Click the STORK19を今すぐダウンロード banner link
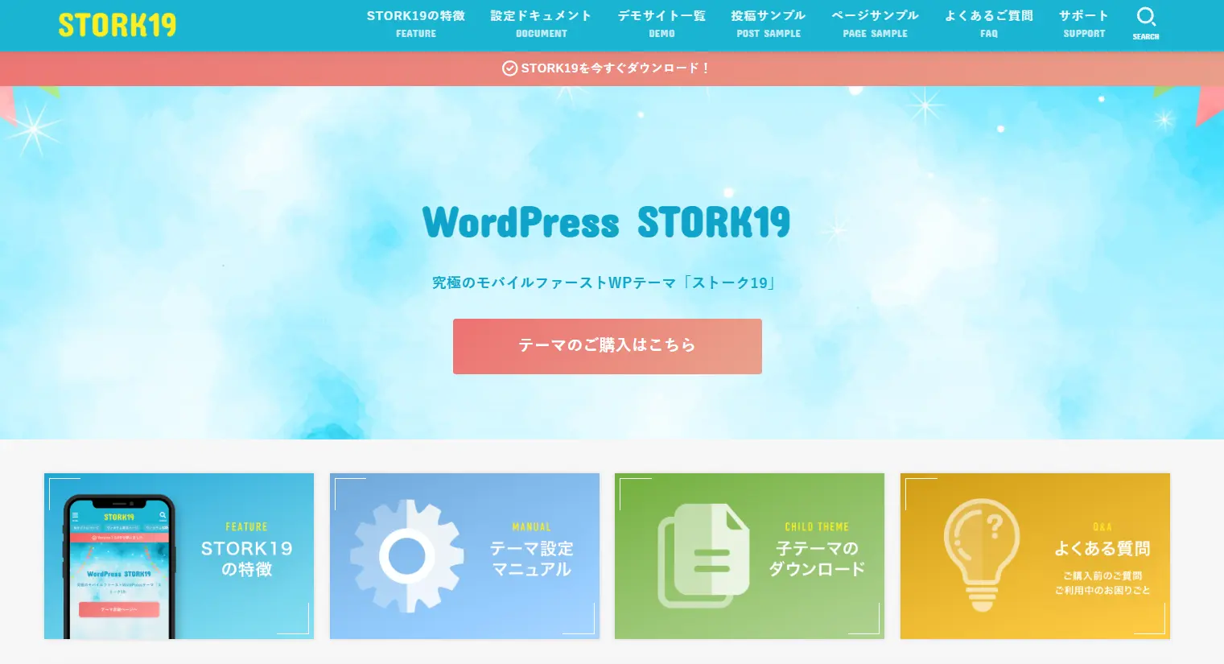Image resolution: width=1224 pixels, height=664 pixels. pos(615,68)
